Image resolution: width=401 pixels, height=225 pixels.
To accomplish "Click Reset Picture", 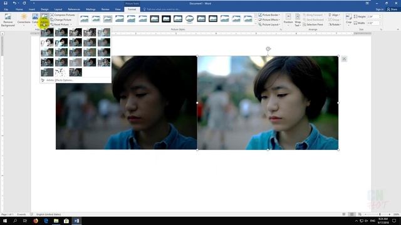I will click(x=60, y=24).
